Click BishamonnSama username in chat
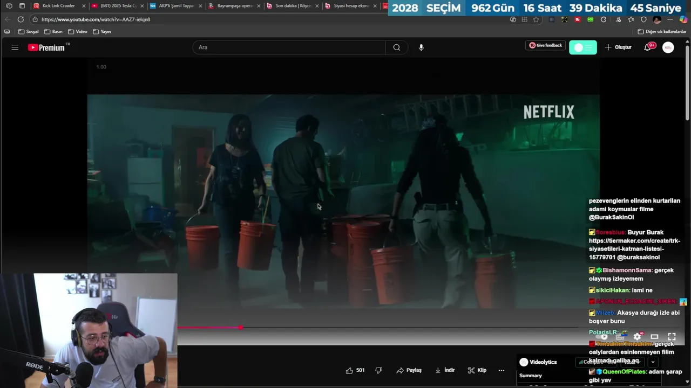The image size is (691, 388). [x=627, y=271]
